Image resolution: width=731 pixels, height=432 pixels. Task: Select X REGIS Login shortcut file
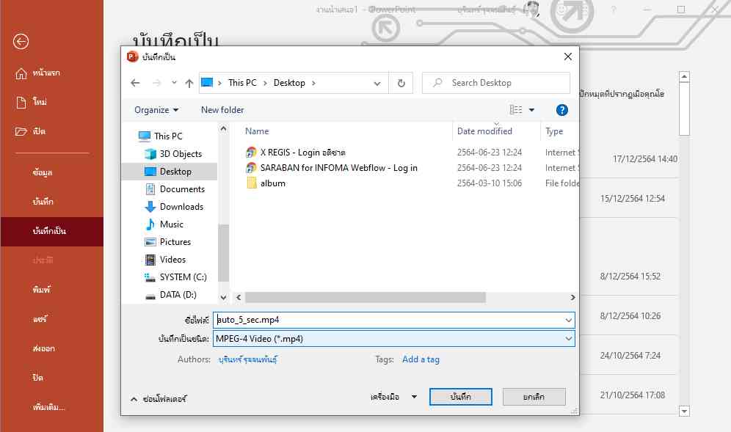(302, 153)
